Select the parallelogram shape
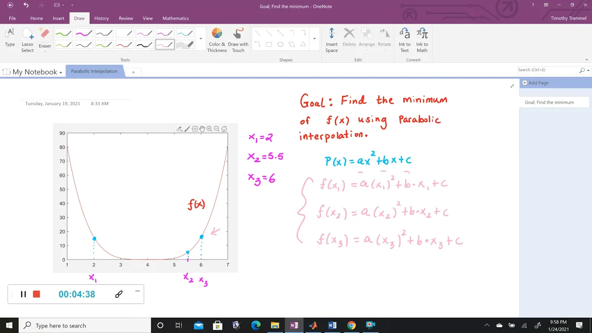 coord(292,44)
